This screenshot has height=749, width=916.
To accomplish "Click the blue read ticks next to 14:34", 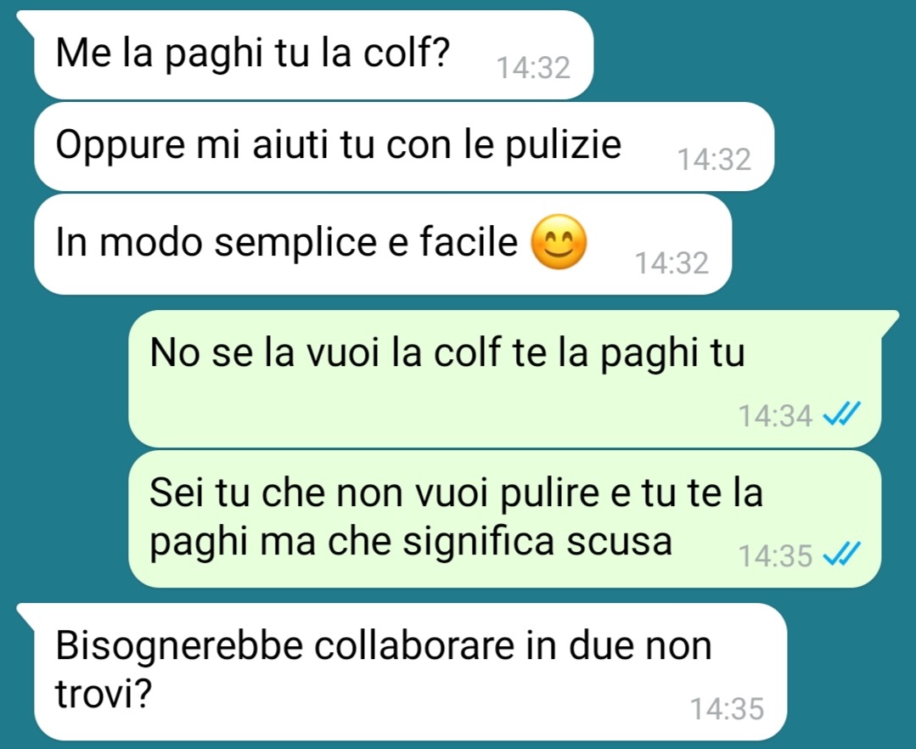I will [x=841, y=414].
